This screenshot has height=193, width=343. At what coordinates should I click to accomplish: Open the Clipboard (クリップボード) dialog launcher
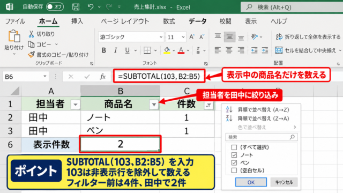point(92,64)
